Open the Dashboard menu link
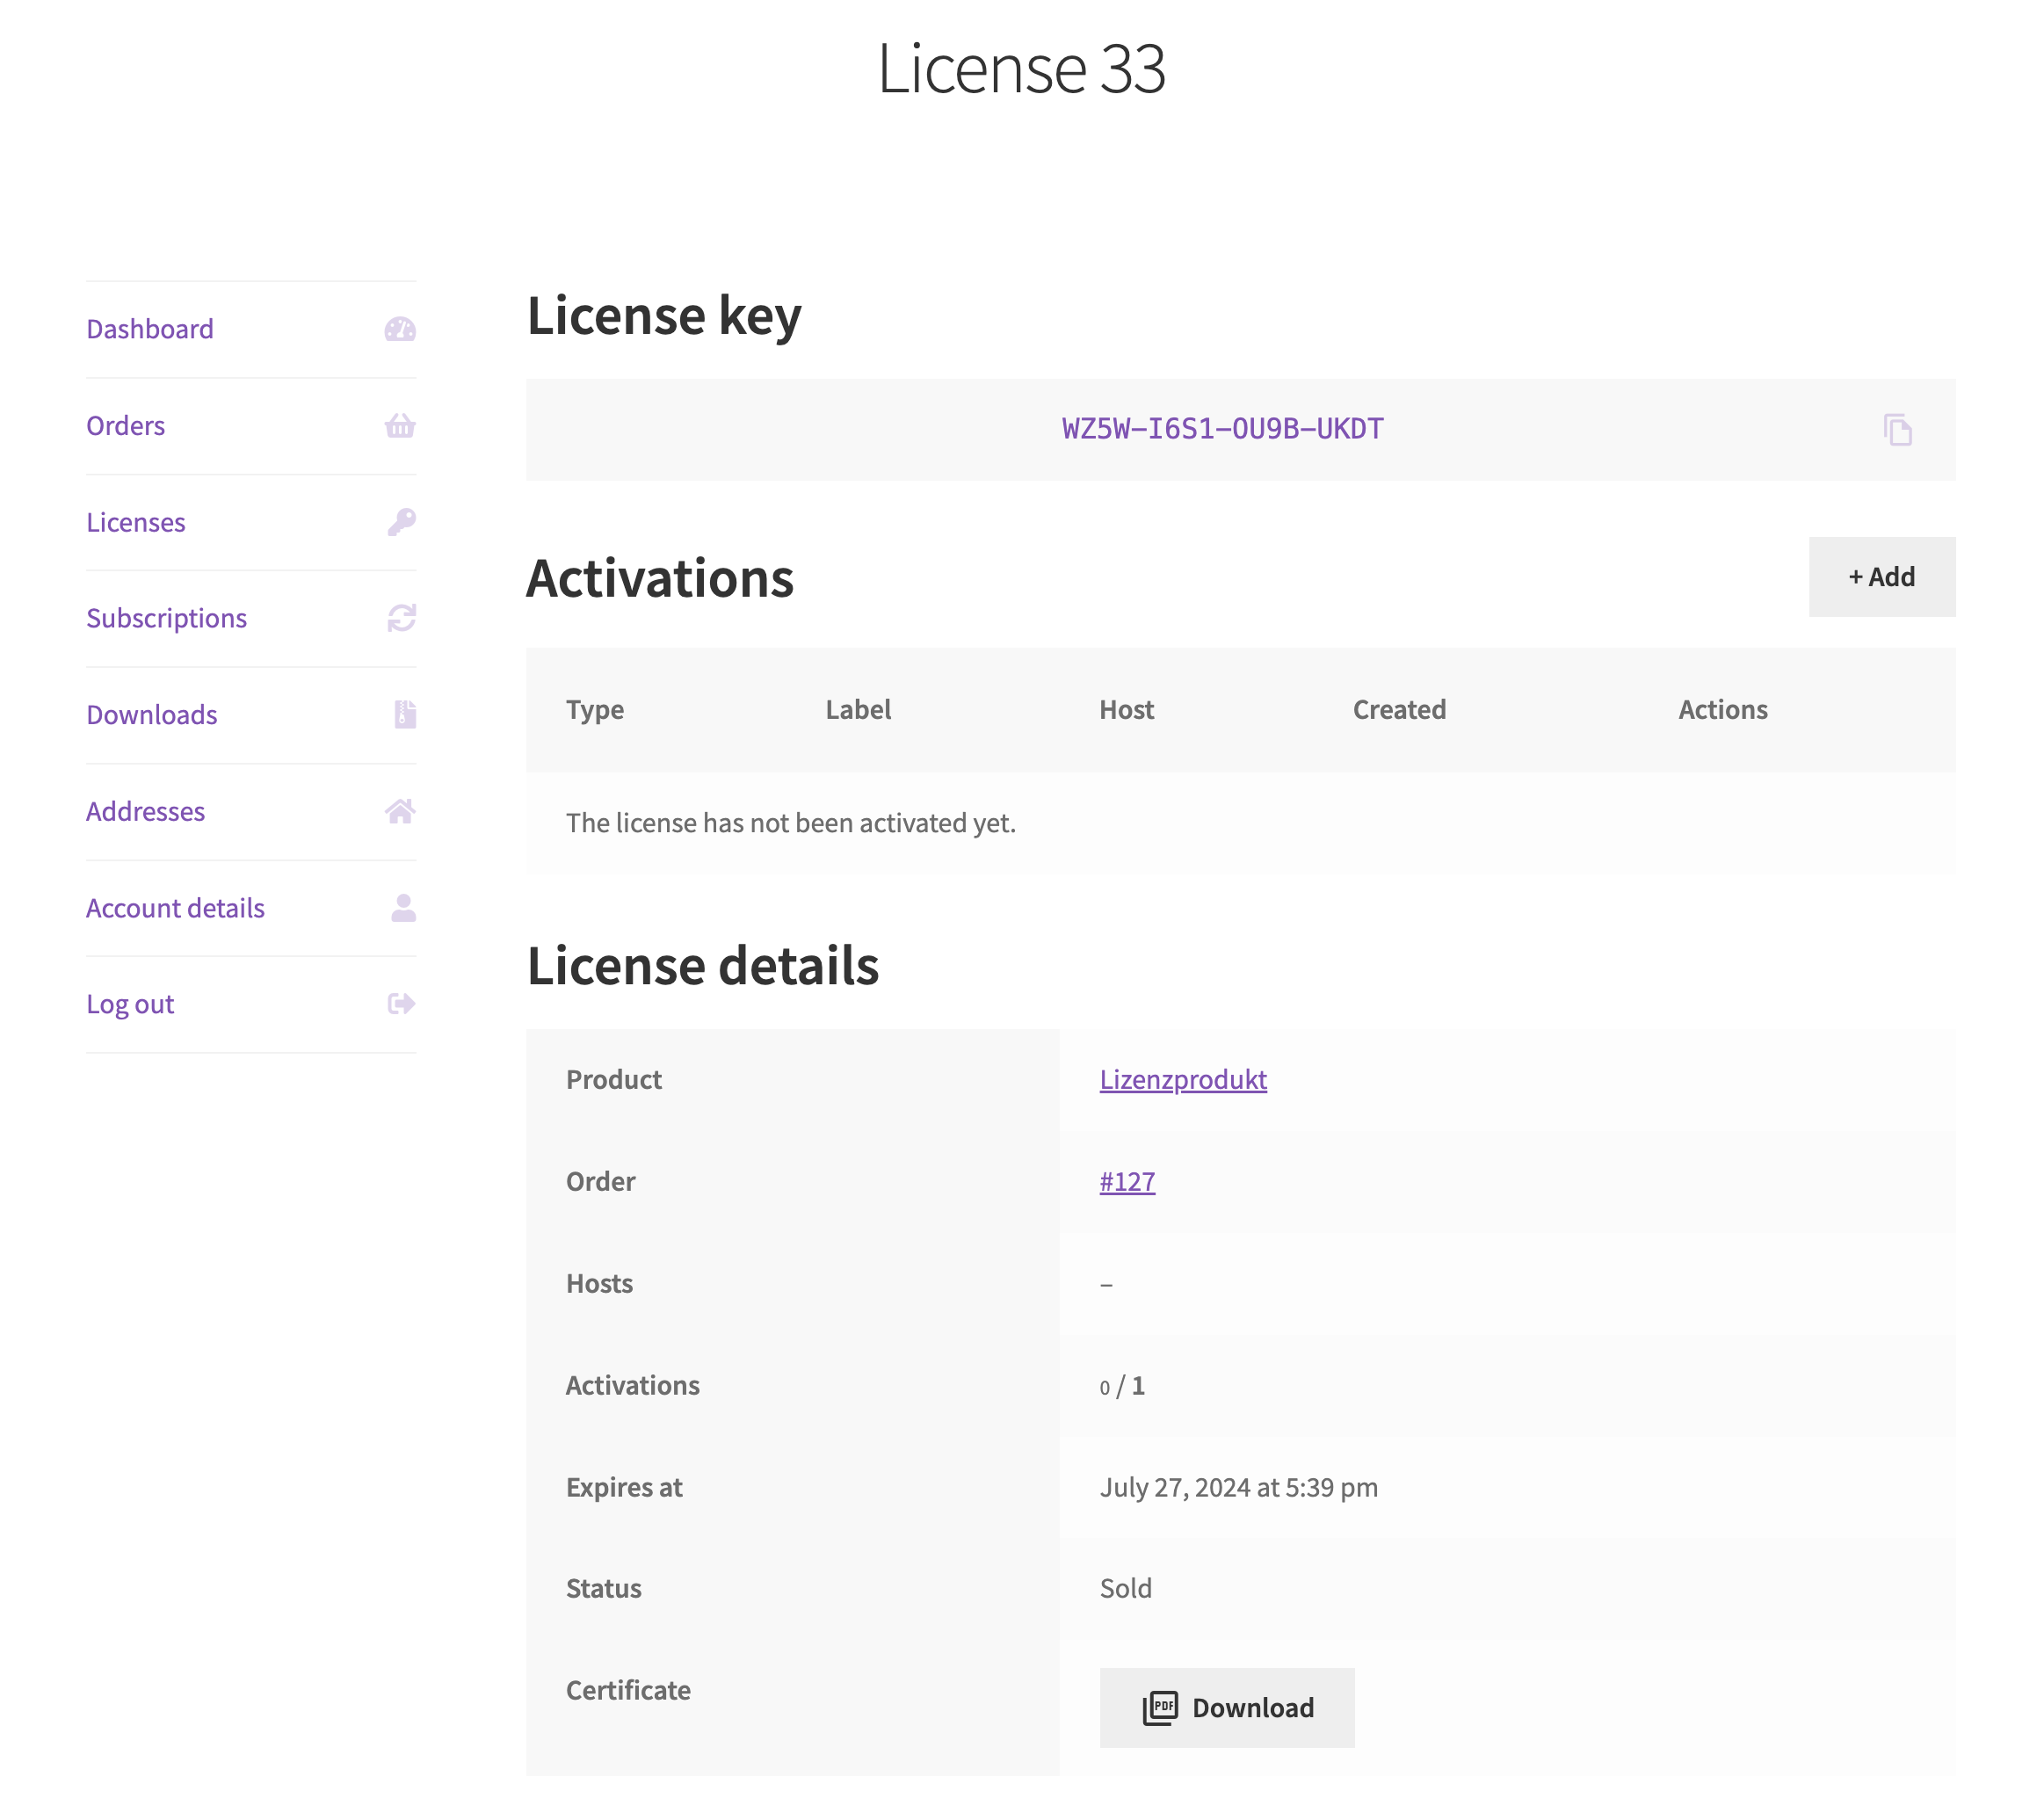Image resolution: width=2044 pixels, height=1813 pixels. coord(150,329)
